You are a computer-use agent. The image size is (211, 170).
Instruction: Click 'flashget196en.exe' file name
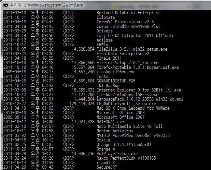click(116, 72)
